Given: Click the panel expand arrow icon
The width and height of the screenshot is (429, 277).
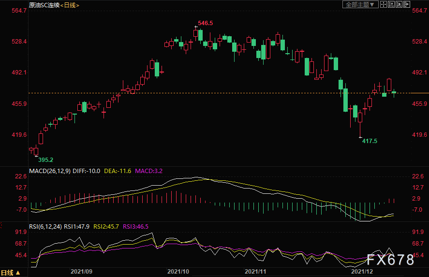Looking at the screenshot, I should [407, 4].
